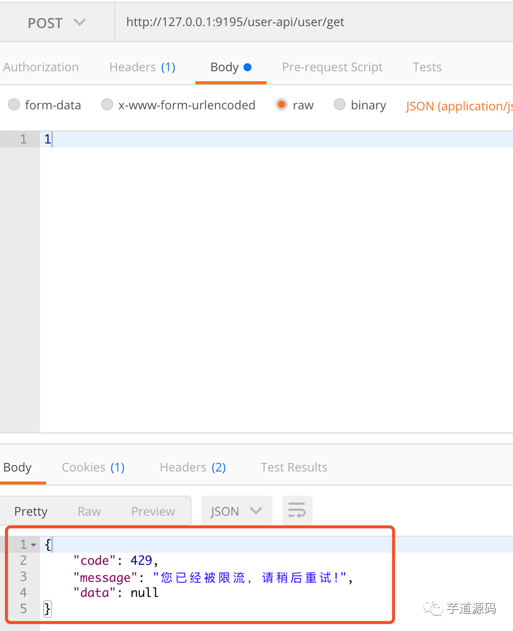Open the request Headers (1) tab
Screen dimensions: 513x631
[x=142, y=67]
